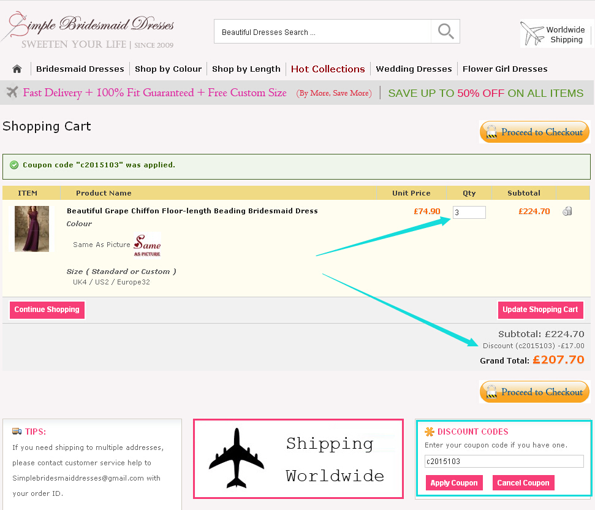Open the grape dress product thumbnail
Image resolution: width=595 pixels, height=510 pixels.
tap(32, 229)
